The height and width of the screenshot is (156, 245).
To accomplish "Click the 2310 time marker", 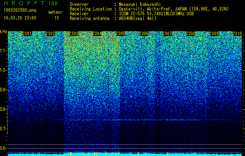I will (237, 34).
